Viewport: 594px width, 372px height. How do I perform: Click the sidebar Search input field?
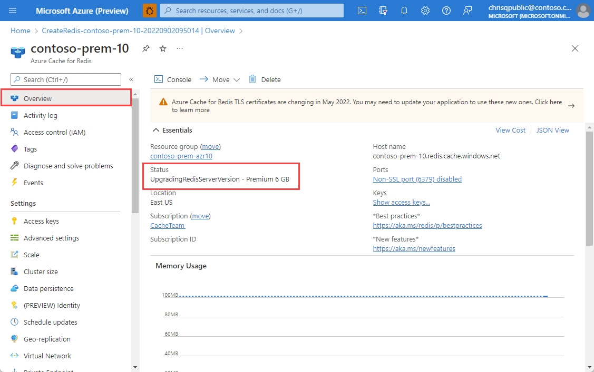[x=66, y=79]
